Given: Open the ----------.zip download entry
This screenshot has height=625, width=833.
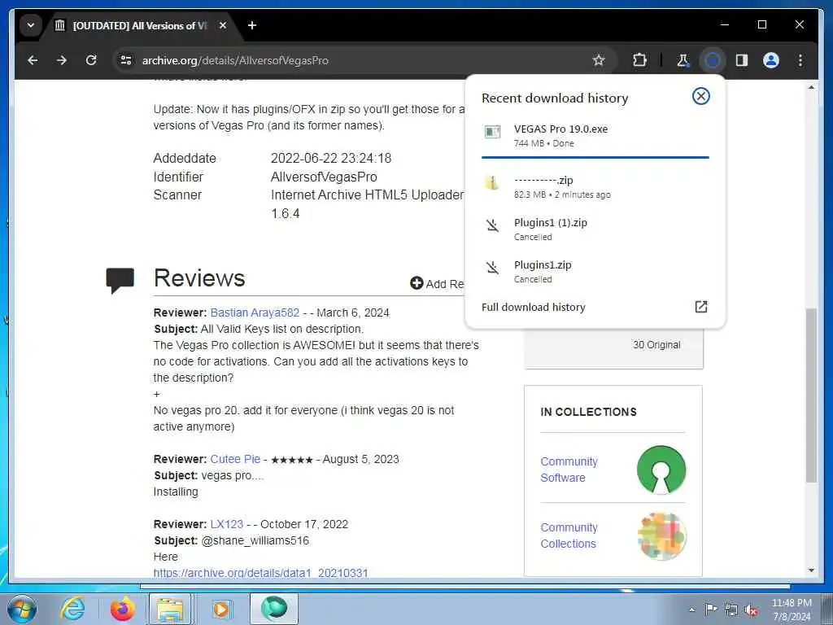Looking at the screenshot, I should point(595,186).
